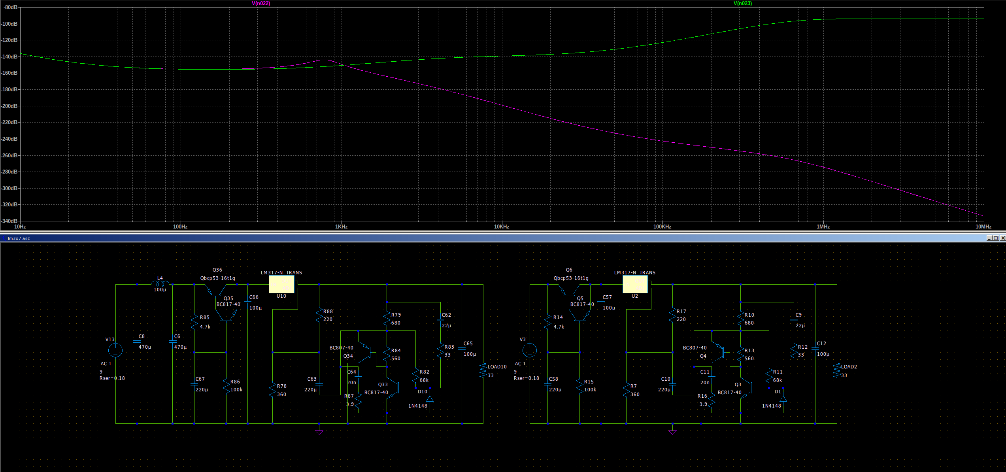Select capacitor C66 symbol
1006x472 pixels.
point(248,303)
